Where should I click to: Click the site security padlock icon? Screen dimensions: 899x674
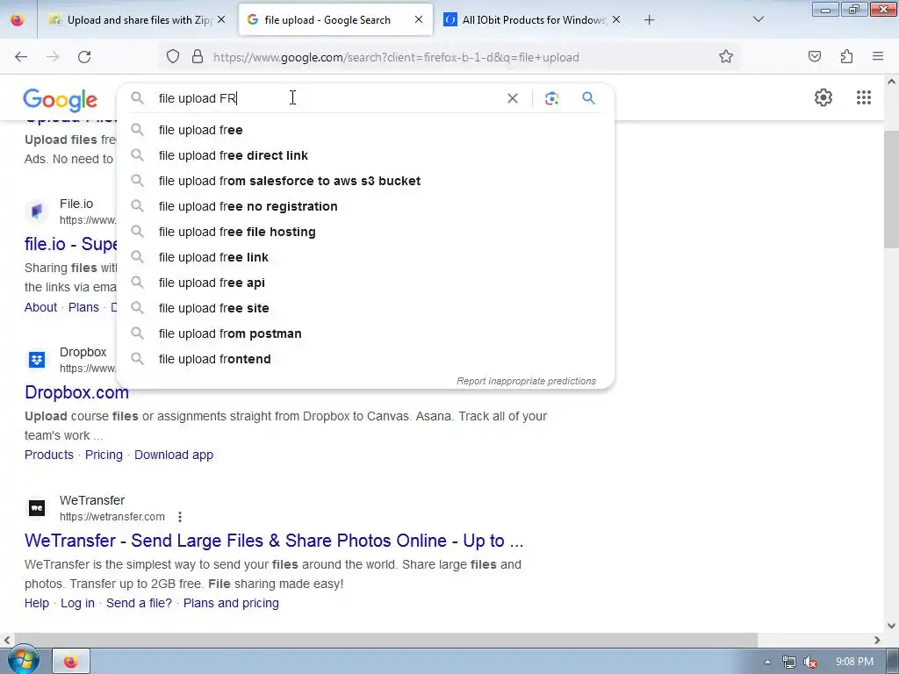198,57
